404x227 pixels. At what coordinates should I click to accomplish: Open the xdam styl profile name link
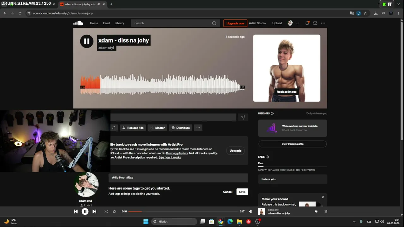85,201
